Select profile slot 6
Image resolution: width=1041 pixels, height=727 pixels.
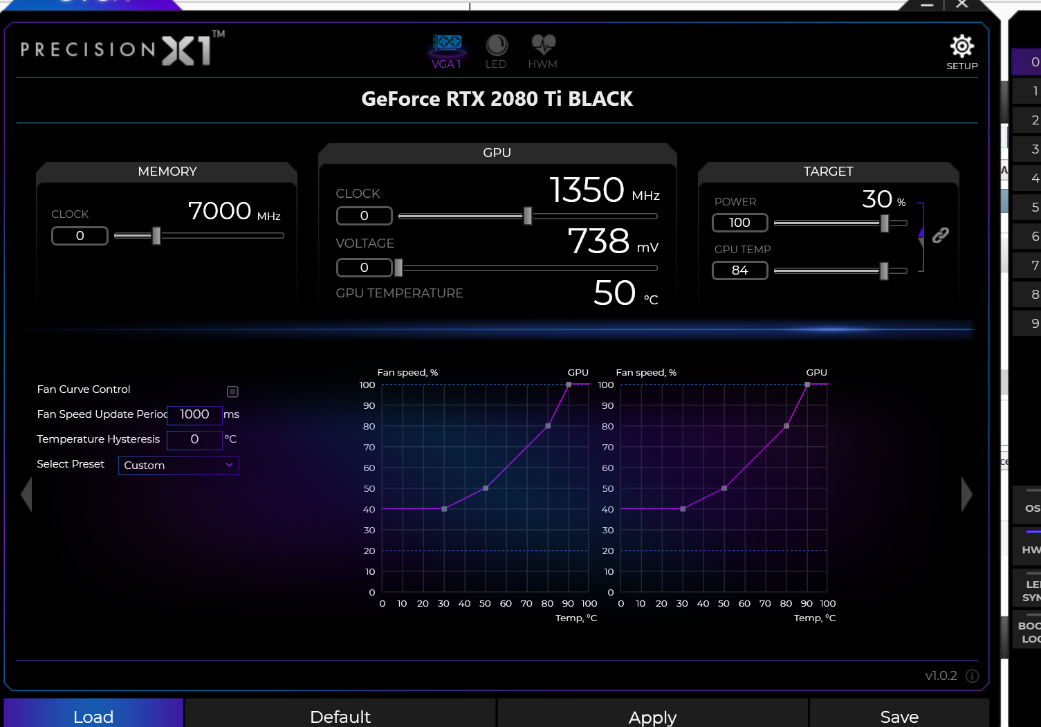[x=1027, y=236]
